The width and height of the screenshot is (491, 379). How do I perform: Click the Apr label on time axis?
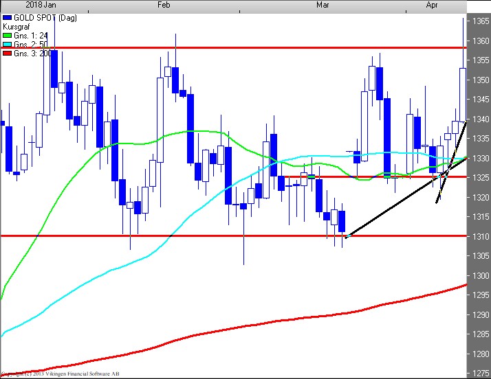(x=433, y=5)
